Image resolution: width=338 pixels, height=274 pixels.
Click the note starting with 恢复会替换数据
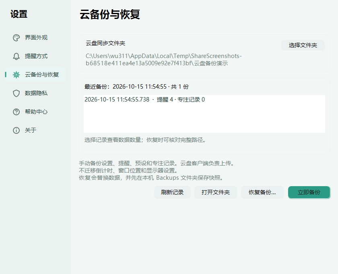tap(152, 178)
